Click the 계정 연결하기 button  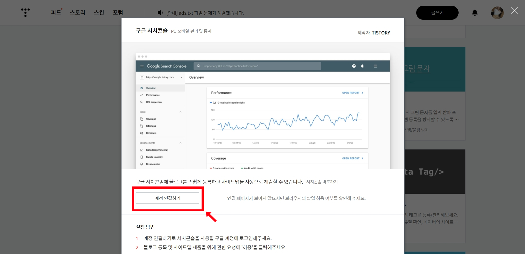[167, 198]
